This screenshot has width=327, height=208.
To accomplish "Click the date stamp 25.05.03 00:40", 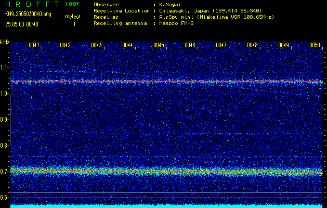I will pyautogui.click(x=22, y=24).
